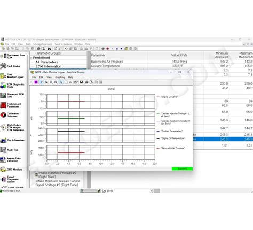Select All Parameters tree item

tap(46, 62)
